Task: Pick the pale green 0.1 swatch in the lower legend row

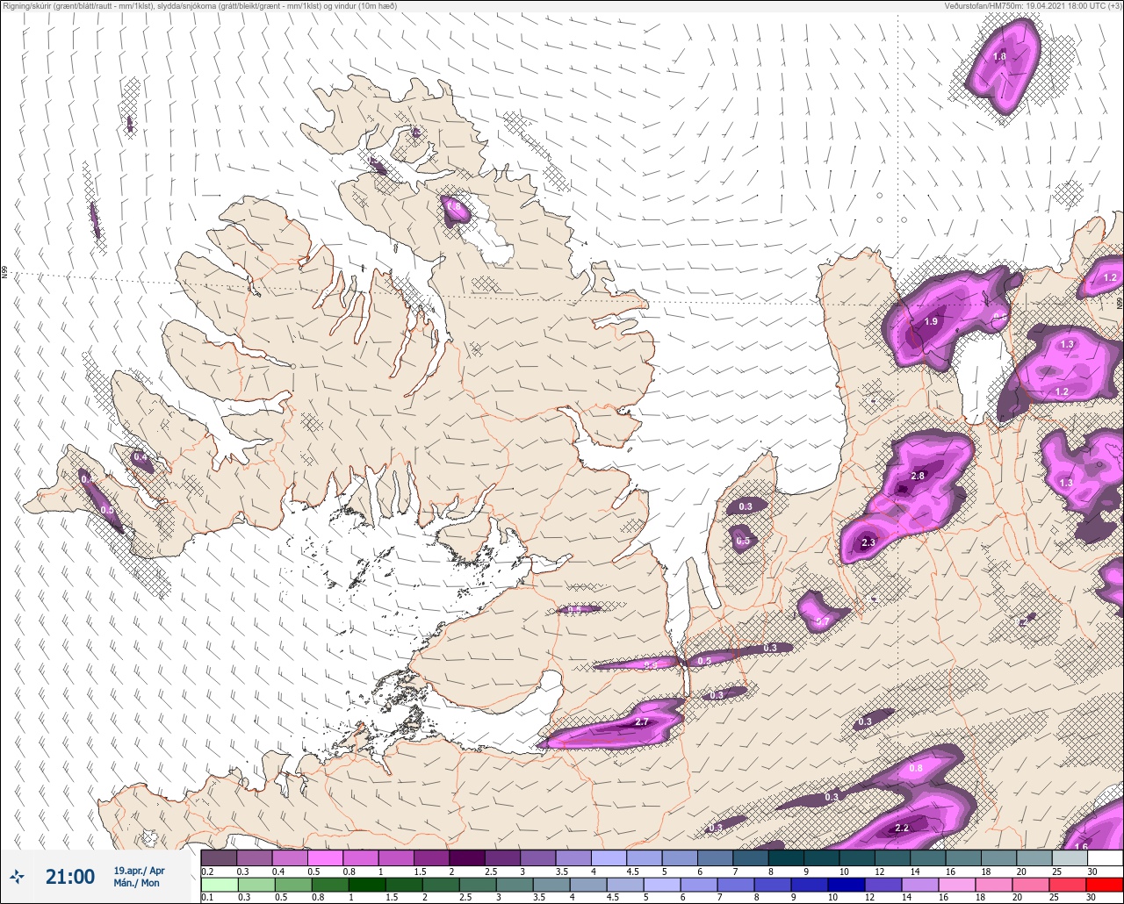Action: pyautogui.click(x=219, y=885)
